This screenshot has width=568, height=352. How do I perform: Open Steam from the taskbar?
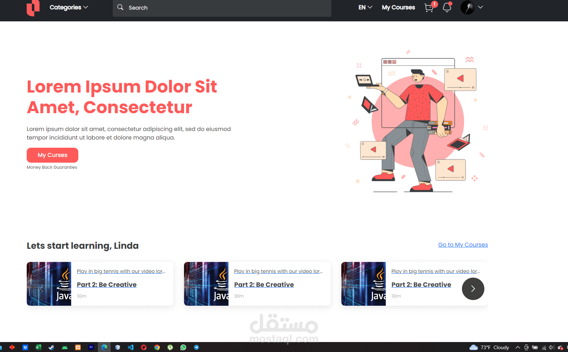(x=52, y=347)
